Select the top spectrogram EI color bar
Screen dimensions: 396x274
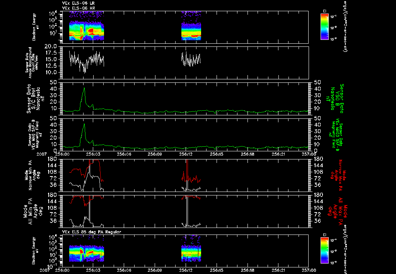(x=324, y=27)
